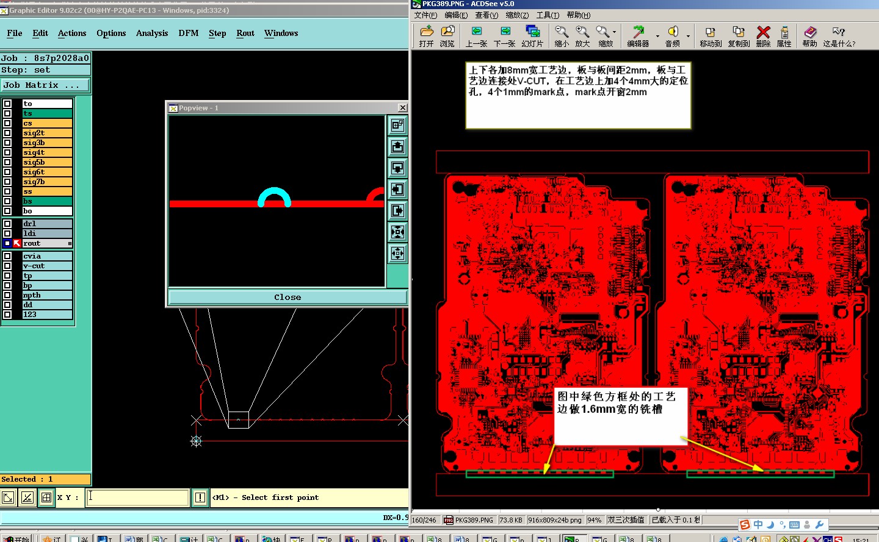Image resolution: width=879 pixels, height=542 pixels.
Task: Pan Popview up with the up-arrow icon
Action: click(397, 146)
